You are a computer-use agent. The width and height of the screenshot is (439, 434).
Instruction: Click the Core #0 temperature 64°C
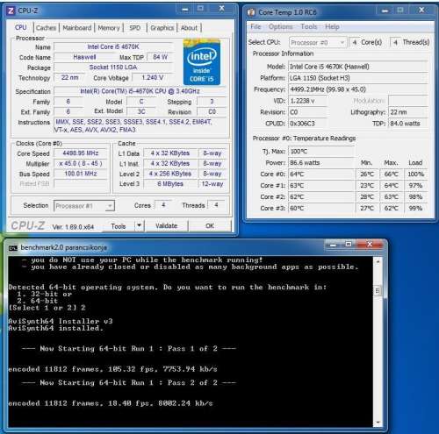tap(321, 174)
